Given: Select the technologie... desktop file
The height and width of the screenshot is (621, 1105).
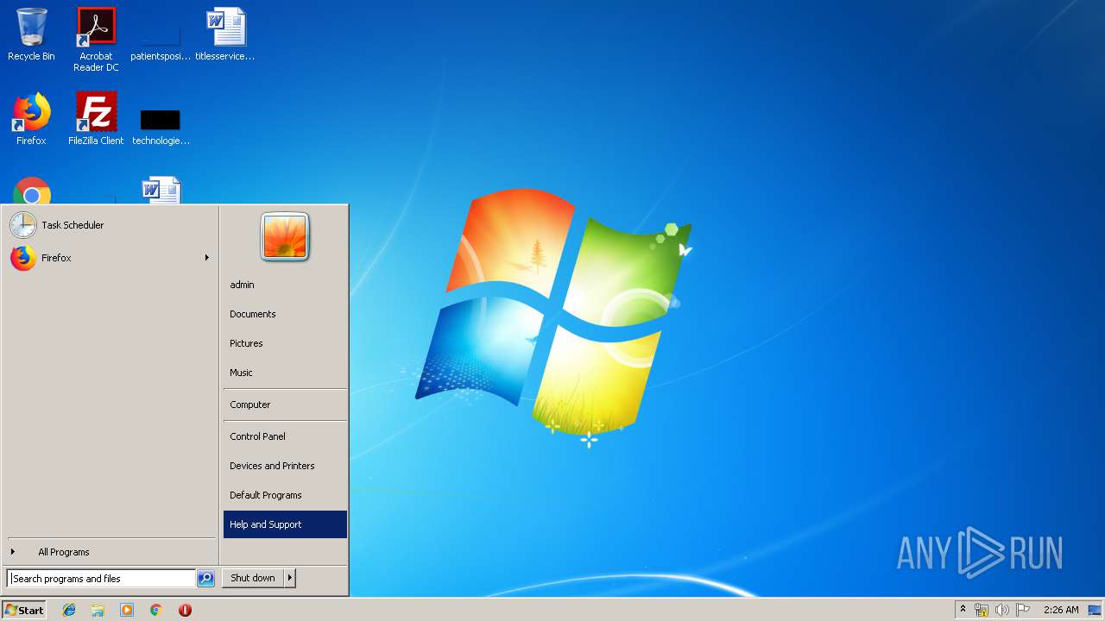Looking at the screenshot, I should (x=161, y=125).
